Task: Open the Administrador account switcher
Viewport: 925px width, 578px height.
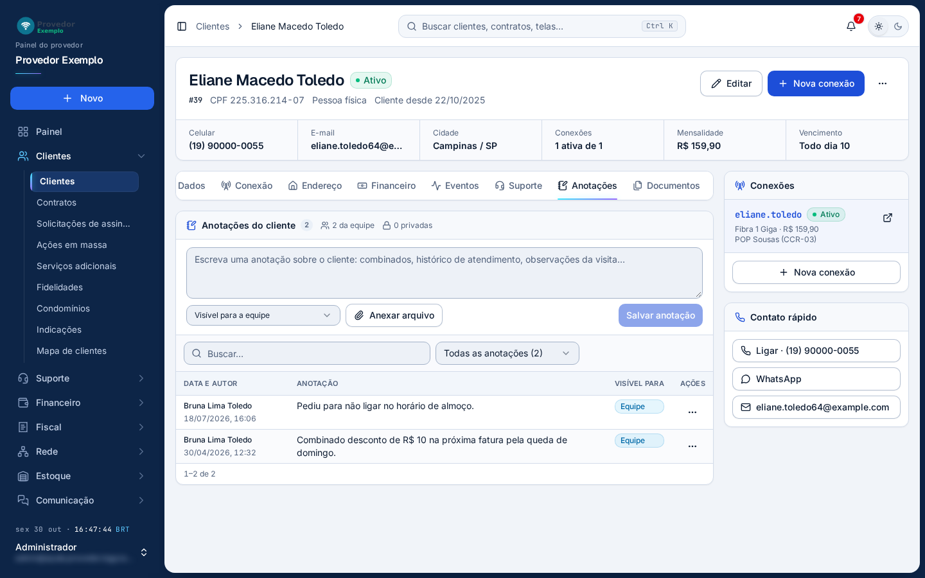Action: click(x=82, y=552)
